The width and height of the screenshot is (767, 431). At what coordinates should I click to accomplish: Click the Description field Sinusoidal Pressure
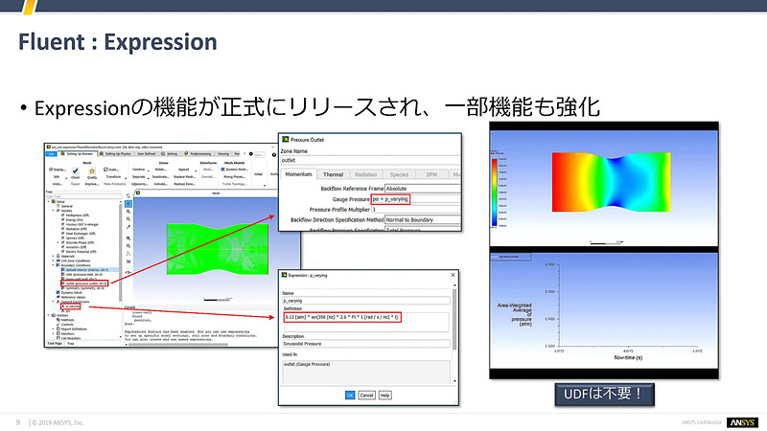pos(366,344)
